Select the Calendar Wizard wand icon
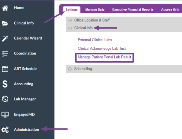 click(x=5, y=39)
